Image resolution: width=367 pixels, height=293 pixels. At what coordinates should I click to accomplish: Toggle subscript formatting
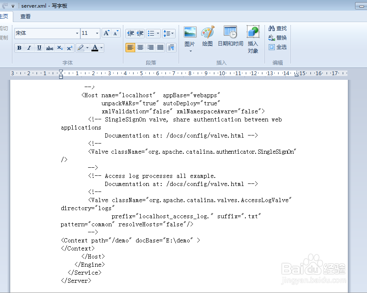[x=60, y=48]
